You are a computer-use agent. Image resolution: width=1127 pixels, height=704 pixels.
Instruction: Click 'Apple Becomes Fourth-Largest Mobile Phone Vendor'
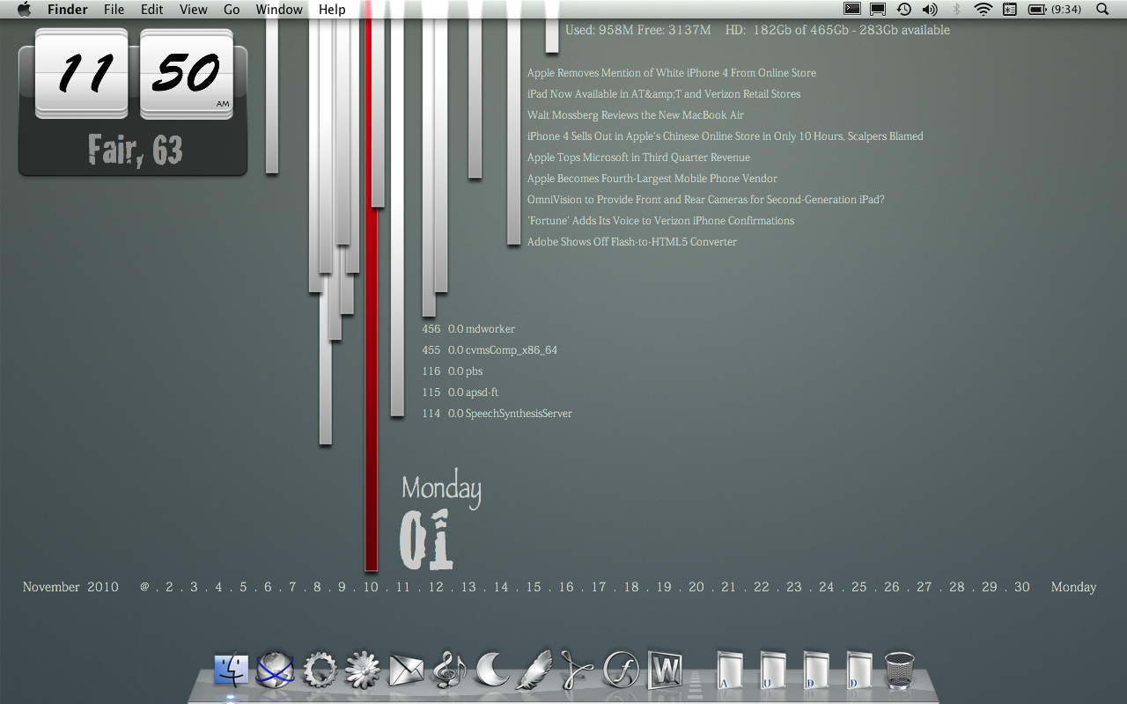coord(652,179)
